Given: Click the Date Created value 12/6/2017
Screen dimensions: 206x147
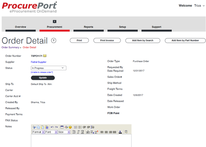Looking at the screenshot, I should point(138,95).
